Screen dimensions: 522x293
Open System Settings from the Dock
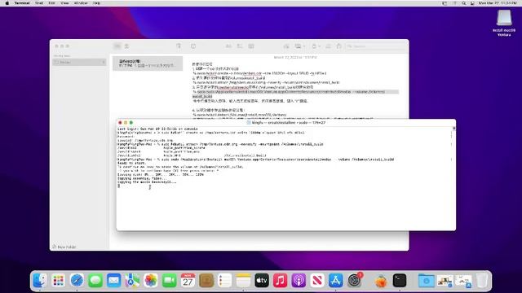354,281
